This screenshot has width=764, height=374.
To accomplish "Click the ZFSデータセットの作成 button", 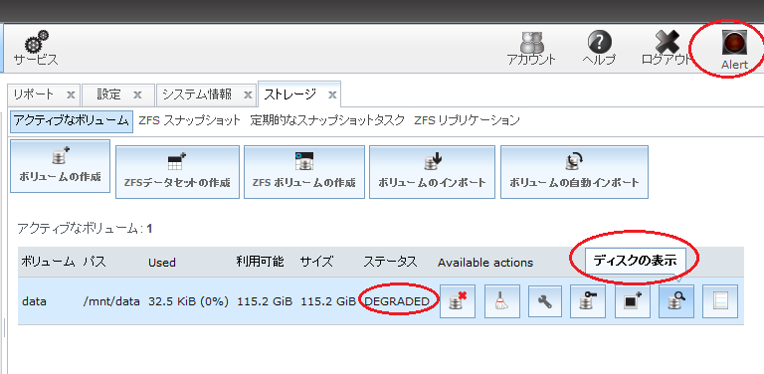I will 177,172.
